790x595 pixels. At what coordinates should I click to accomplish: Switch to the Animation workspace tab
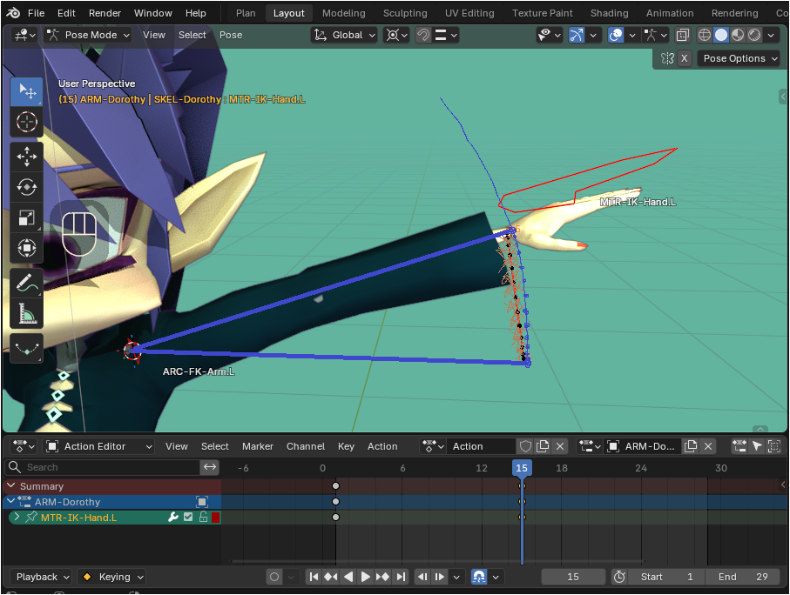tap(670, 13)
